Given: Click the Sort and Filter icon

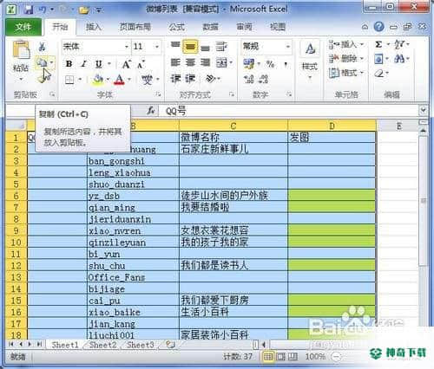Looking at the screenshot, I should pyautogui.click(x=399, y=44).
